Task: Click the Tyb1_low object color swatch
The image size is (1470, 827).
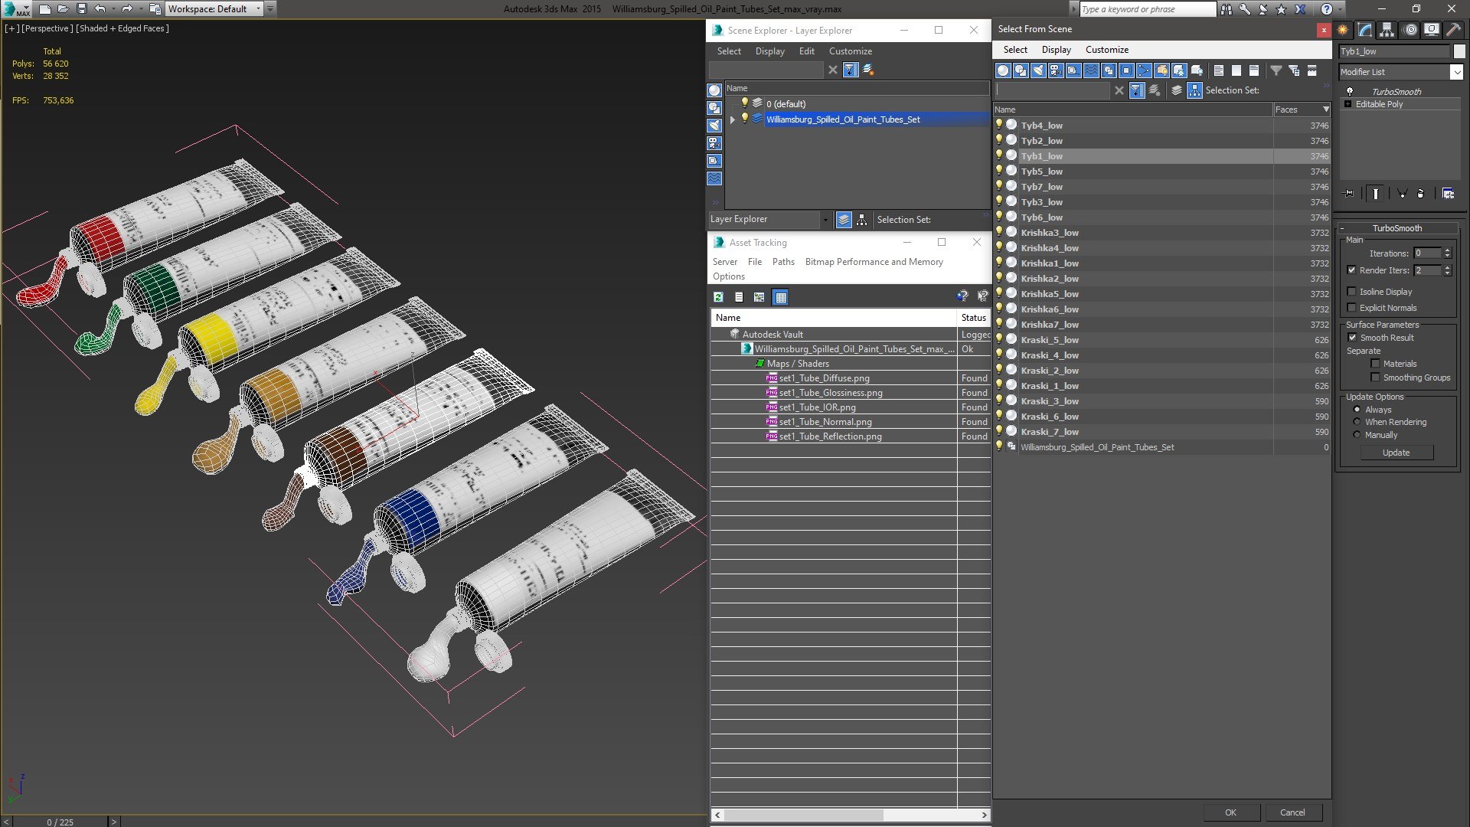Action: click(1459, 51)
